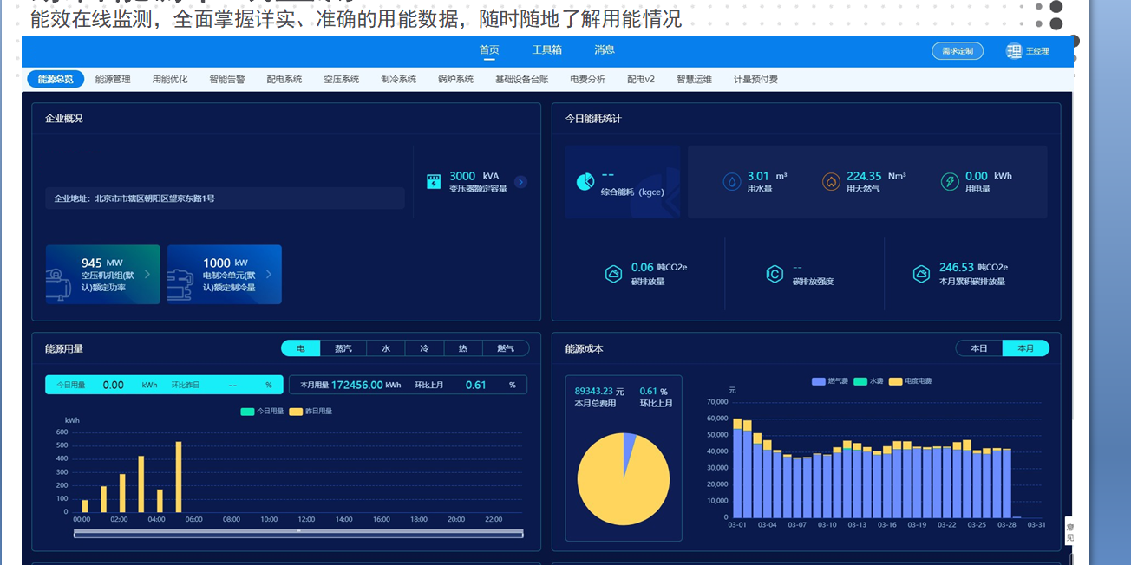Click the monthly cumulative carbon emission icon

[921, 275]
